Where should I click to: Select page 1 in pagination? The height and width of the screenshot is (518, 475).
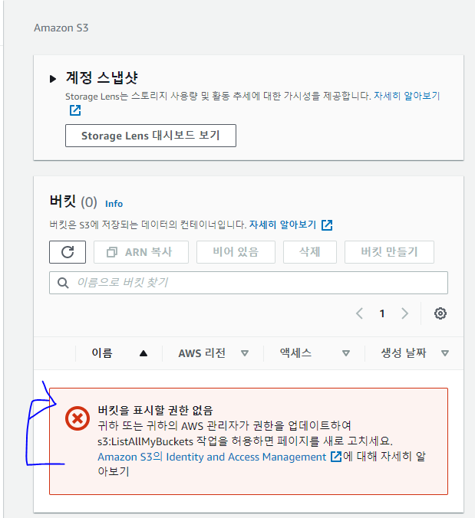point(382,313)
